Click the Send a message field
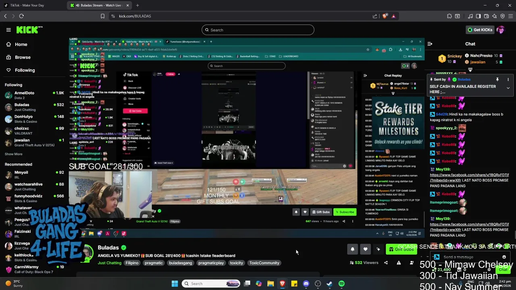 point(470,257)
